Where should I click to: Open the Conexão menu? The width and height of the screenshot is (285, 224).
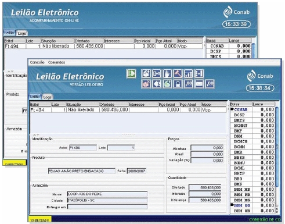pyautogui.click(x=37, y=62)
